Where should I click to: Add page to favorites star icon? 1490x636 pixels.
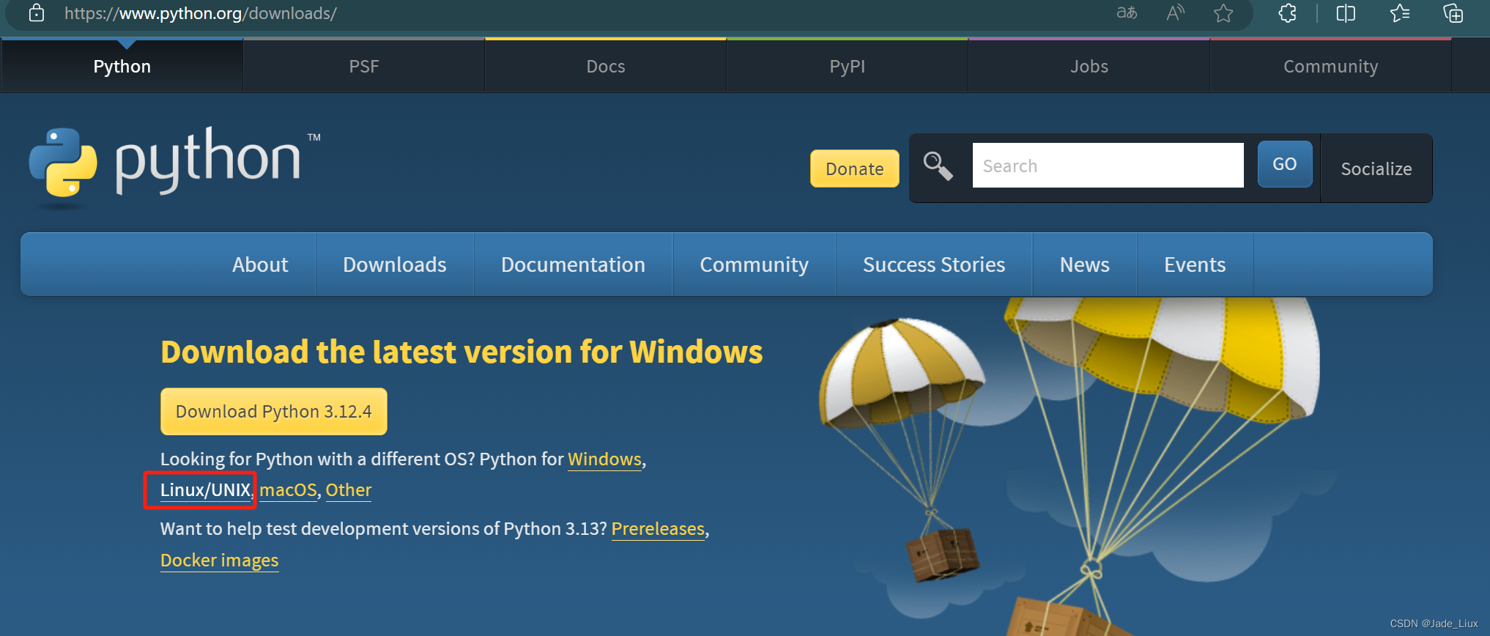(x=1223, y=13)
